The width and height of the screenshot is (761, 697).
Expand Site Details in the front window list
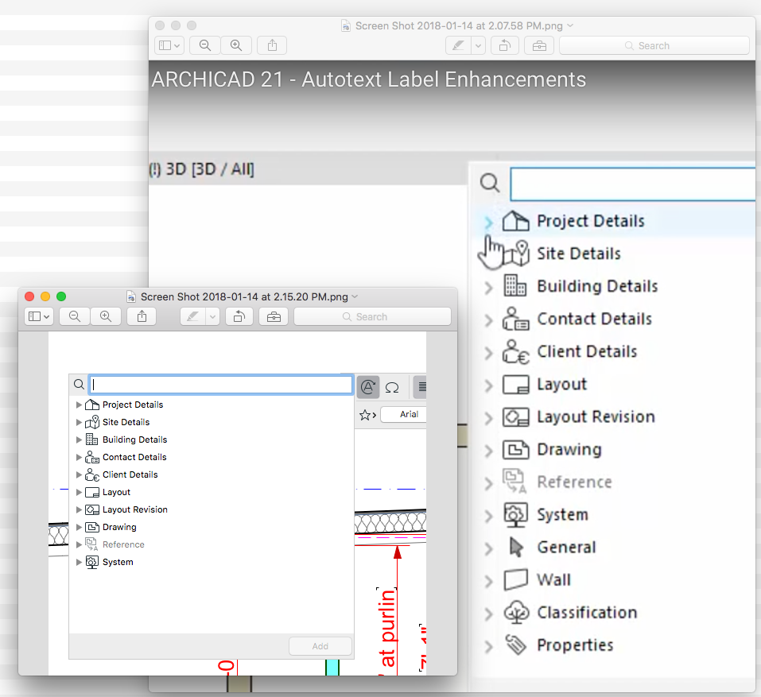[x=79, y=422]
